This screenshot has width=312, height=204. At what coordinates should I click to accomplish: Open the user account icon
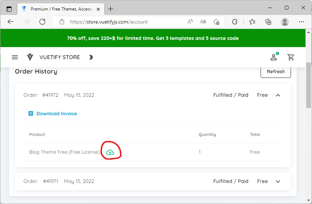pos(274,57)
